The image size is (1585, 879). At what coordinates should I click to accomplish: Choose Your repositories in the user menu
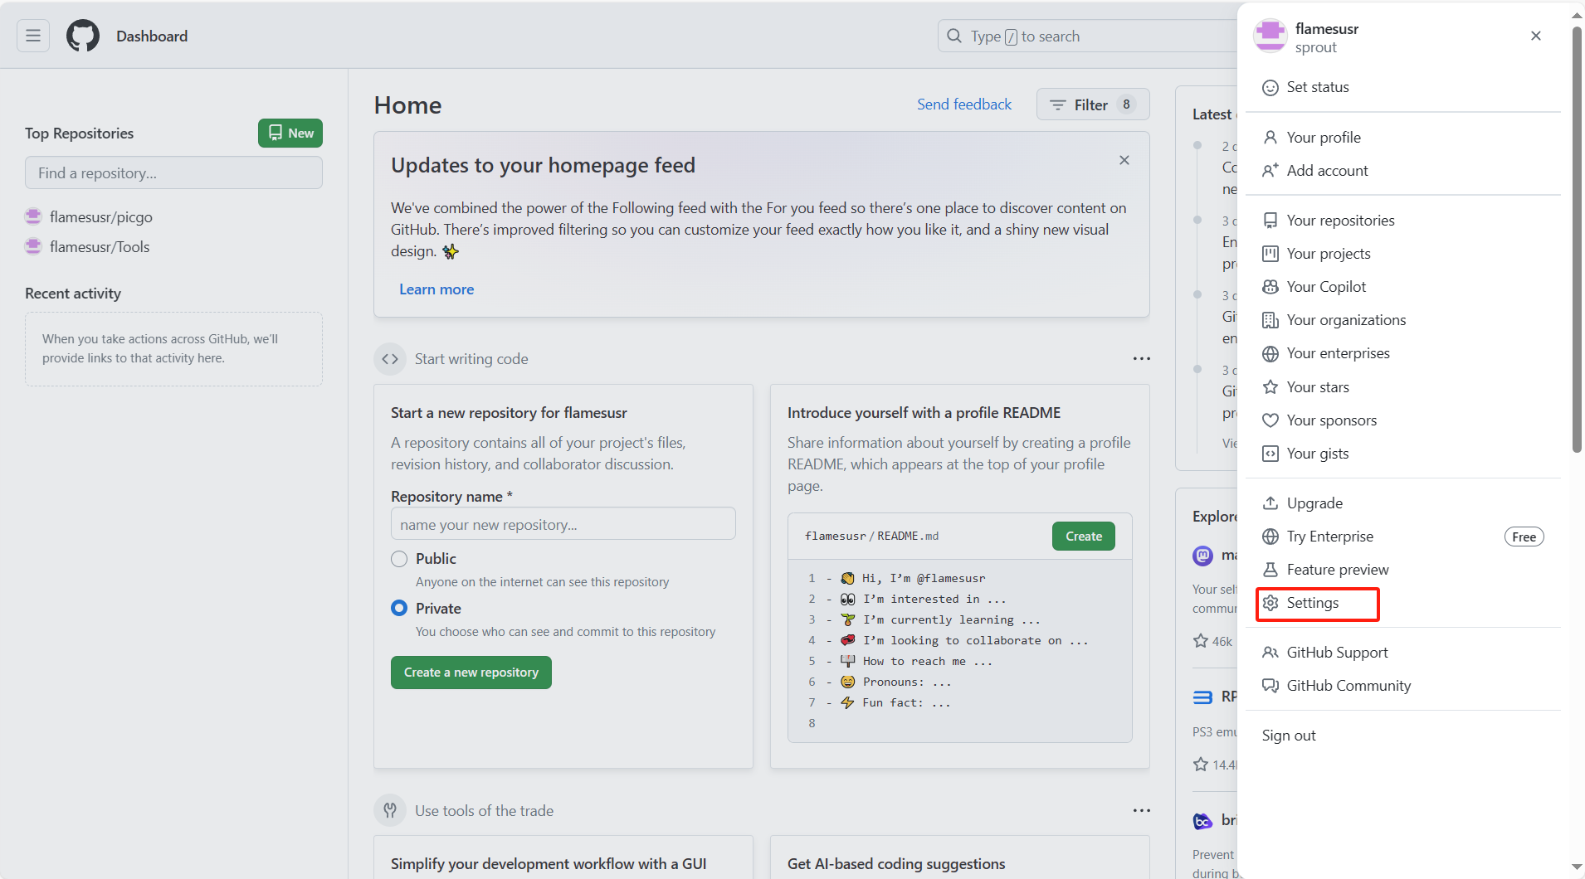pos(1403,221)
